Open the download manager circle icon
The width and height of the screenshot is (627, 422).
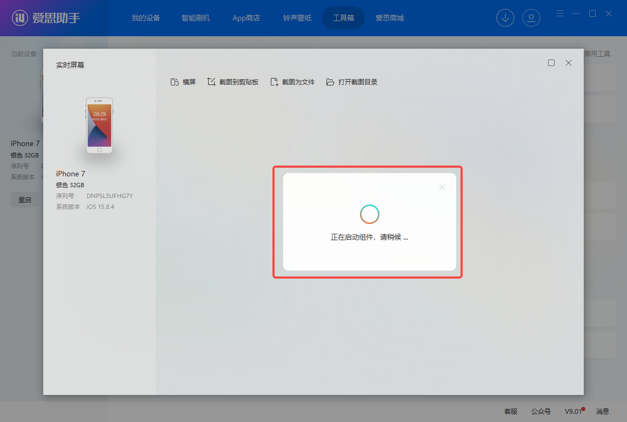(x=505, y=18)
